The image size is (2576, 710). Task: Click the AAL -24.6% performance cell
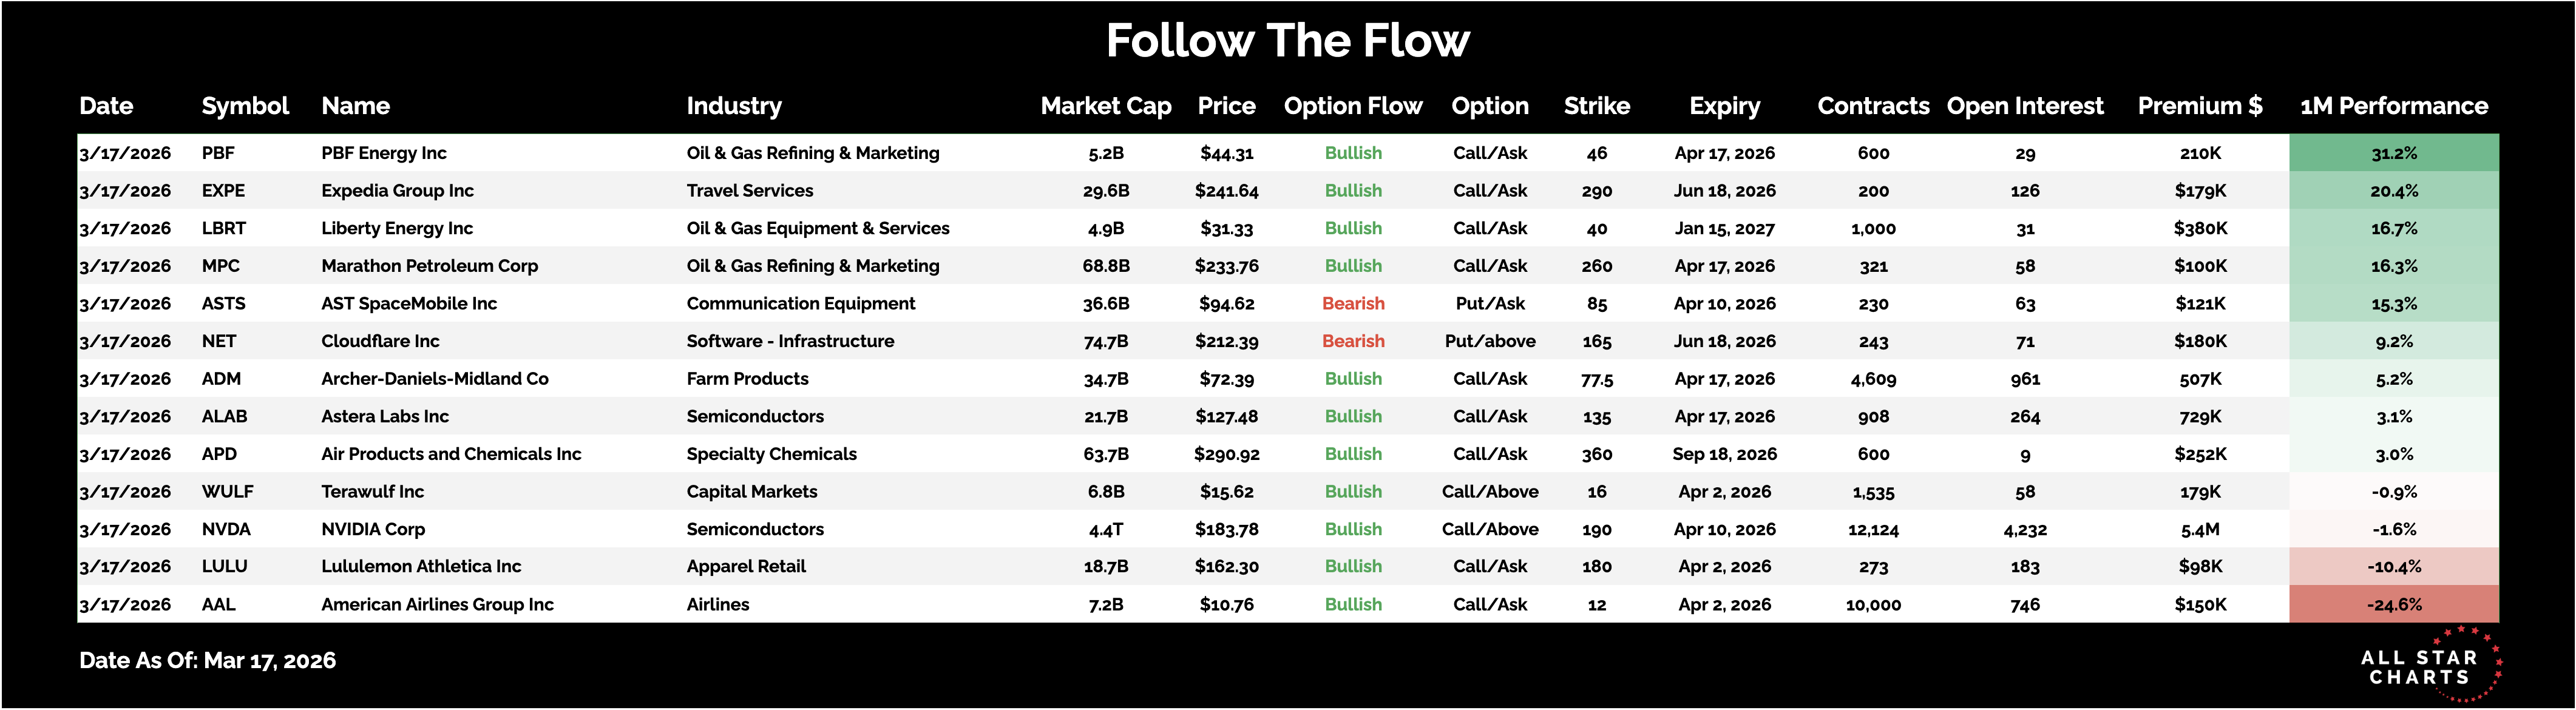2393,604
